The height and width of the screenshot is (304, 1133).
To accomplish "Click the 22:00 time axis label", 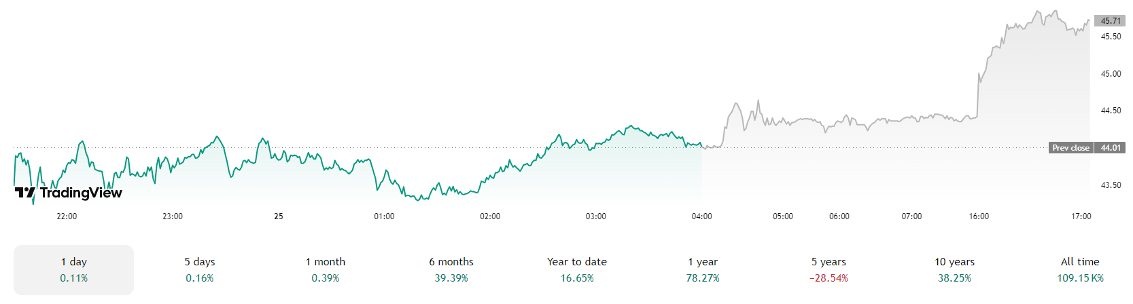I will tap(67, 216).
